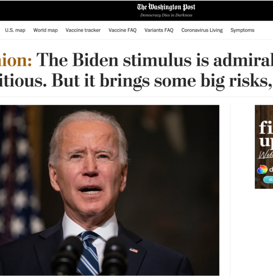Click The Washington Post masthead logo
Image resolution: width=273 pixels, height=276 pixels.
(x=166, y=7)
